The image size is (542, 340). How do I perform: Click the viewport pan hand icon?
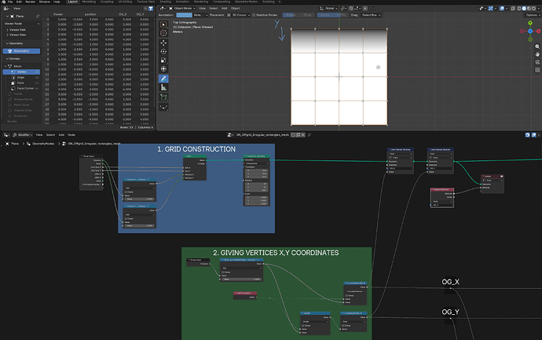(537, 54)
